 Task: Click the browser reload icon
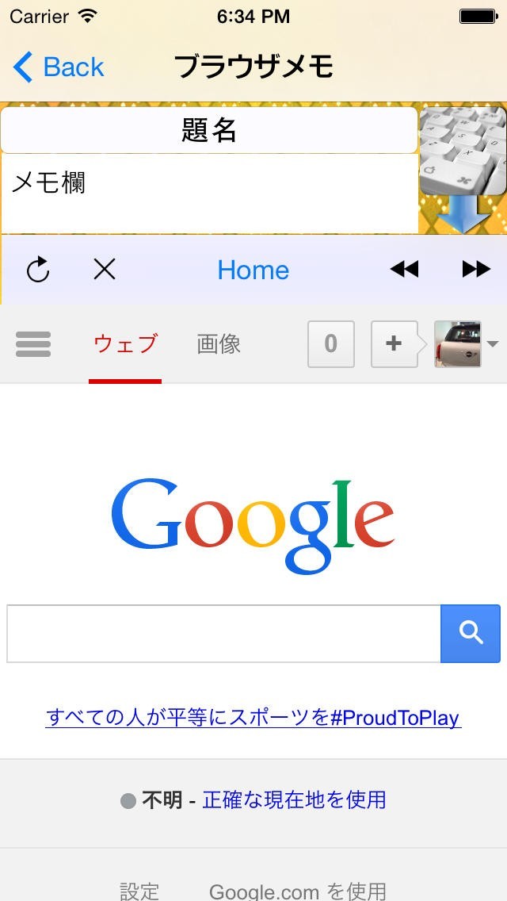pos(38,270)
